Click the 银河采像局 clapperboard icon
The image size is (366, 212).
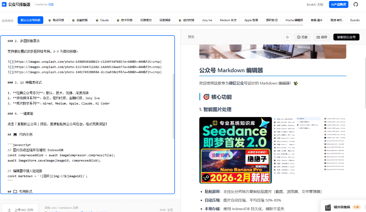pos(328,207)
